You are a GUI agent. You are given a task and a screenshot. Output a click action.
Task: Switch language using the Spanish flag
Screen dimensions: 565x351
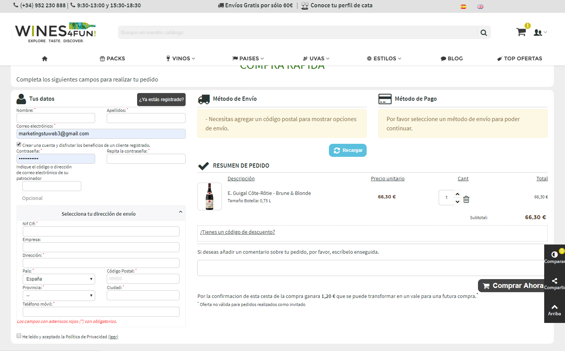pyautogui.click(x=463, y=7)
